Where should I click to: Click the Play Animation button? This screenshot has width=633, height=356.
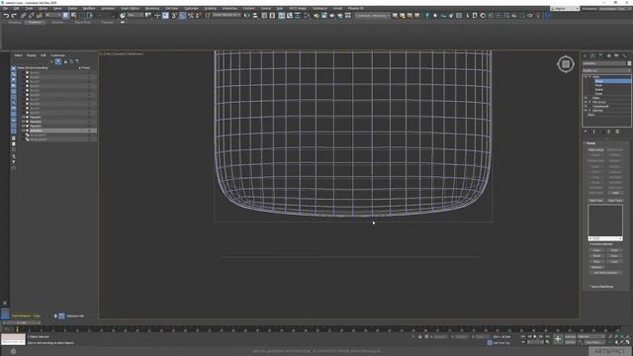click(x=535, y=336)
